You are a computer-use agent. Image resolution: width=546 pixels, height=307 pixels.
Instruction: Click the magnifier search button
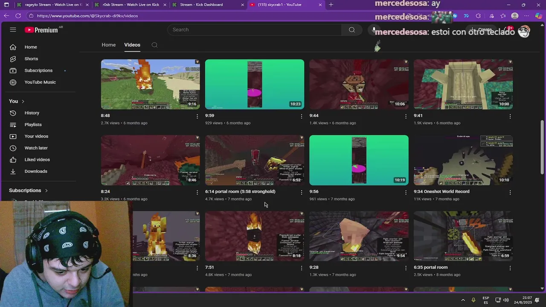[351, 29]
